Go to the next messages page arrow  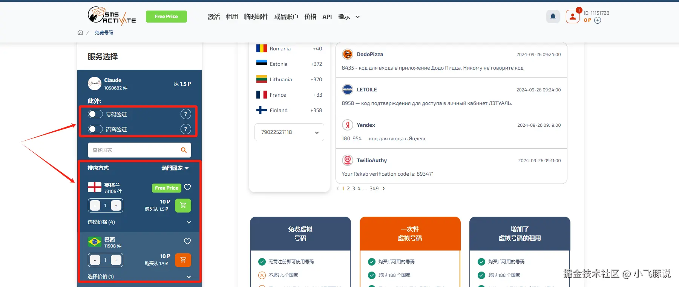point(384,188)
